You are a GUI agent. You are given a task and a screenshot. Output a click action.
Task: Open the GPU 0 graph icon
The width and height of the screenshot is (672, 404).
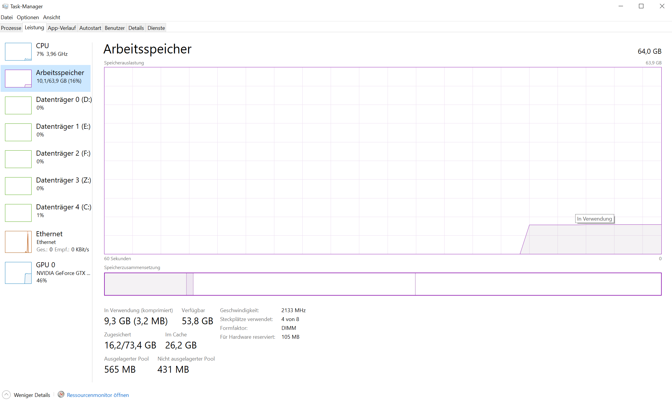pyautogui.click(x=18, y=273)
